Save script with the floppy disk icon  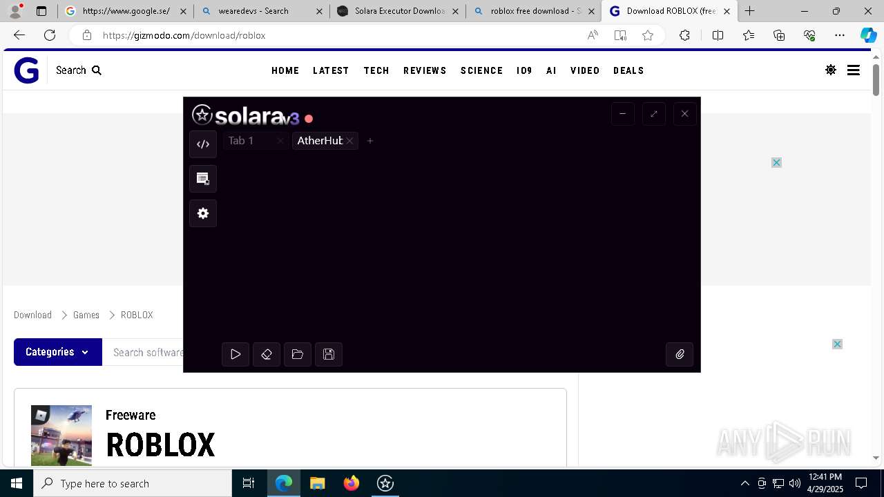pos(329,354)
